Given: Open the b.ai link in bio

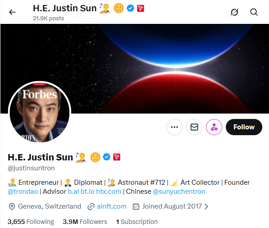Looking at the screenshot, I should point(73,192).
